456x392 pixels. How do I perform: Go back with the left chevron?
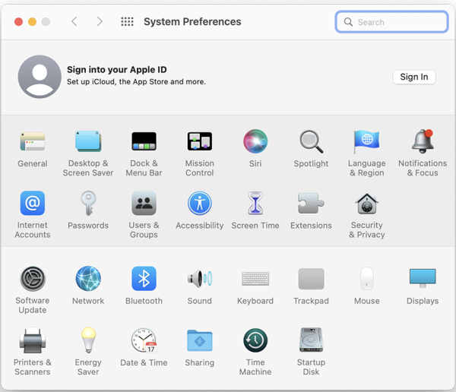74,21
